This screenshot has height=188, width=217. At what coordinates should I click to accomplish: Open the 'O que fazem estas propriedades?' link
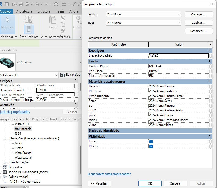tap(109, 174)
